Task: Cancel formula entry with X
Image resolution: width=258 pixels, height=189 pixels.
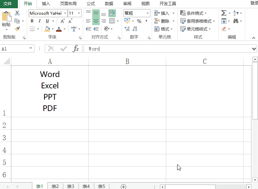Action: (x=51, y=49)
